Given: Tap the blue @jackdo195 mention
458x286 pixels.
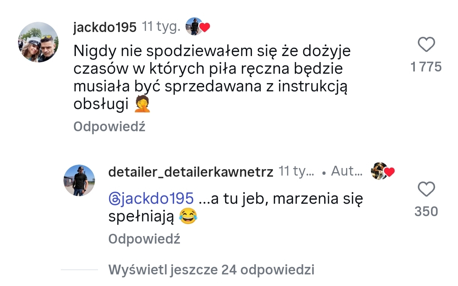Looking at the screenshot, I should pos(151,198).
